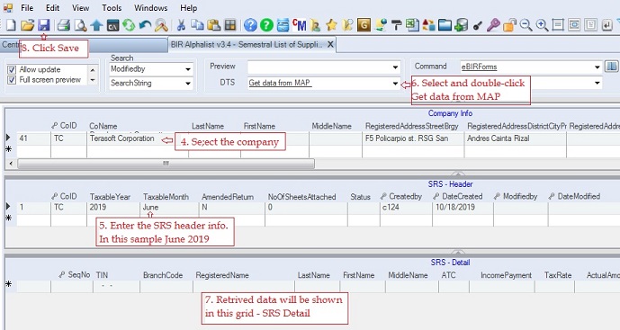Click the blue book icon beside Command

[611, 67]
